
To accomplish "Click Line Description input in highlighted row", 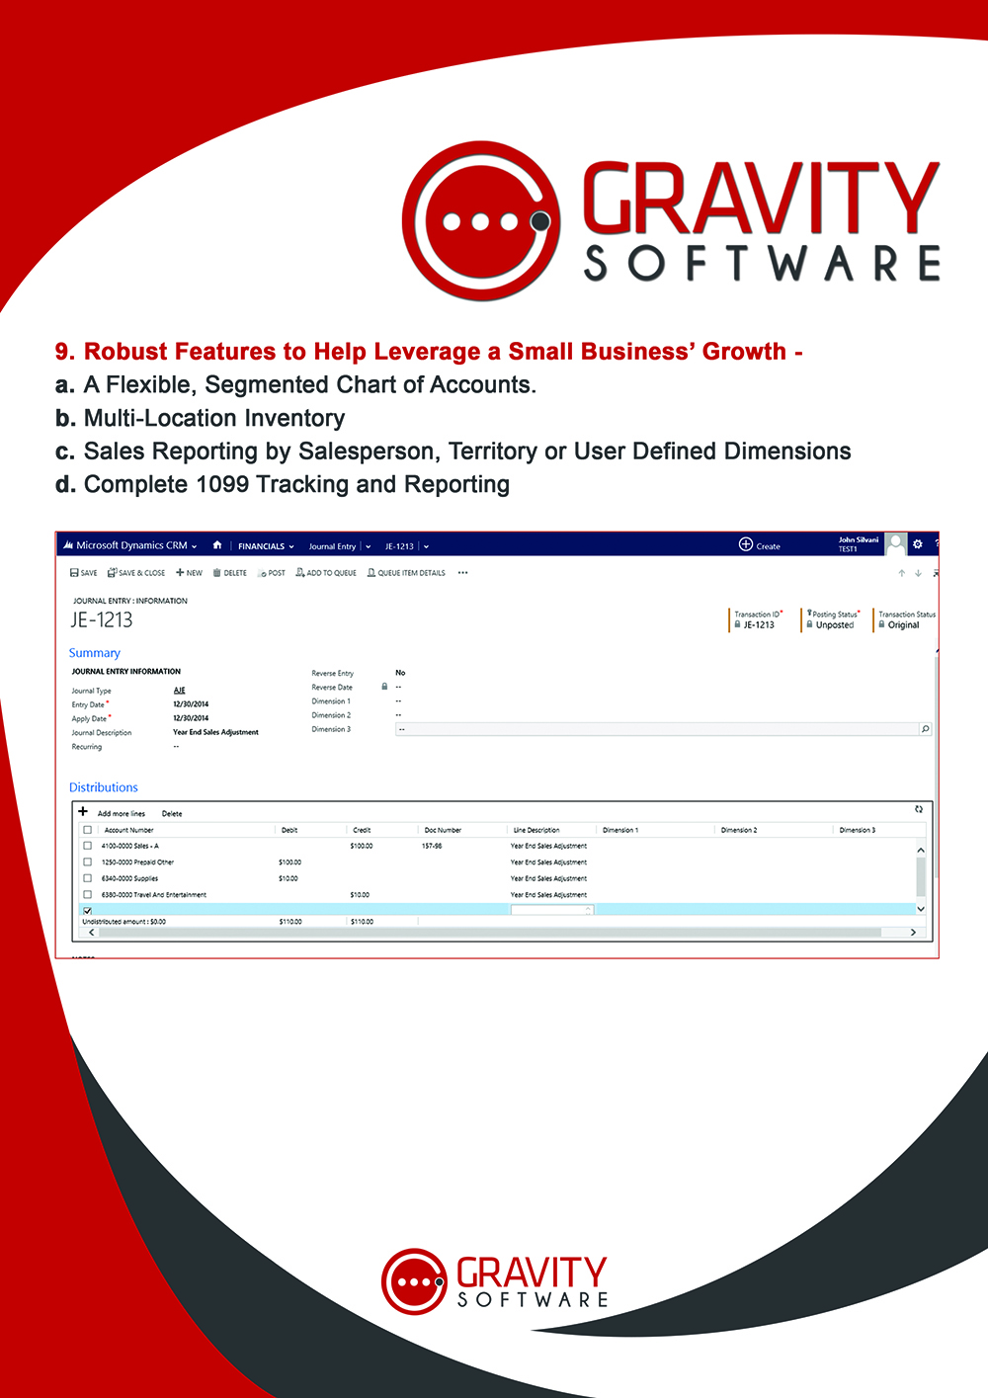I will point(552,910).
